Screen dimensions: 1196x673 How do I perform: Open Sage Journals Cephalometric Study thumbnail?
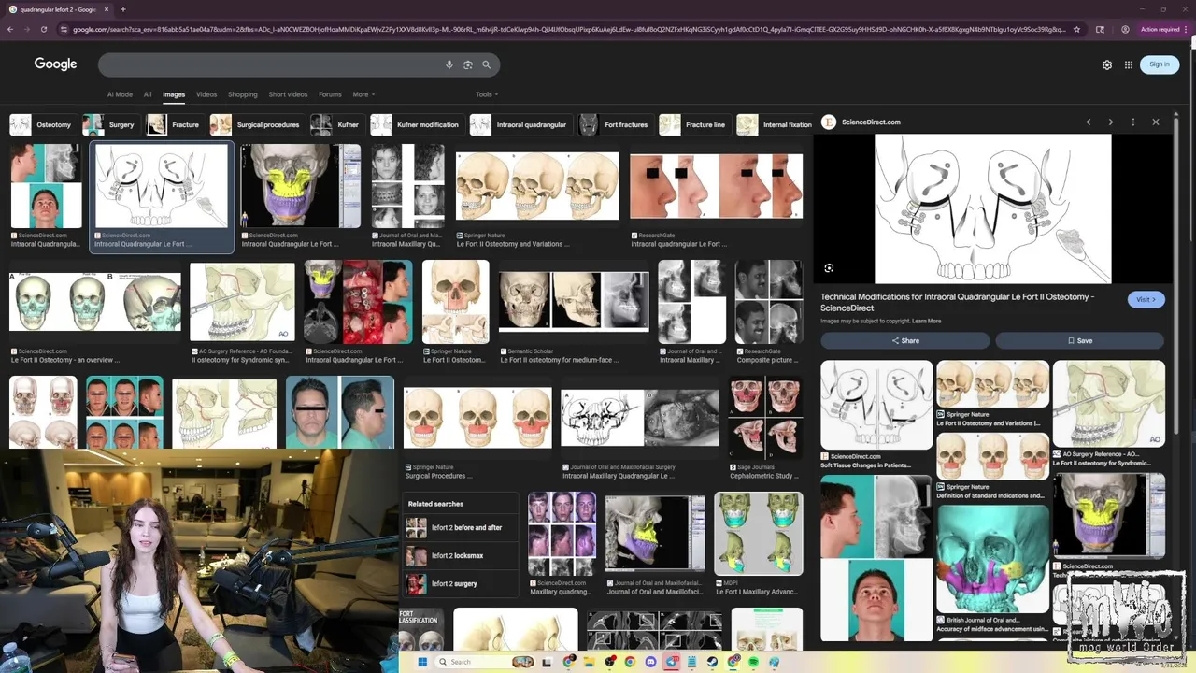(765, 418)
